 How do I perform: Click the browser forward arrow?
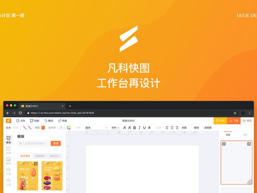(x=14, y=113)
